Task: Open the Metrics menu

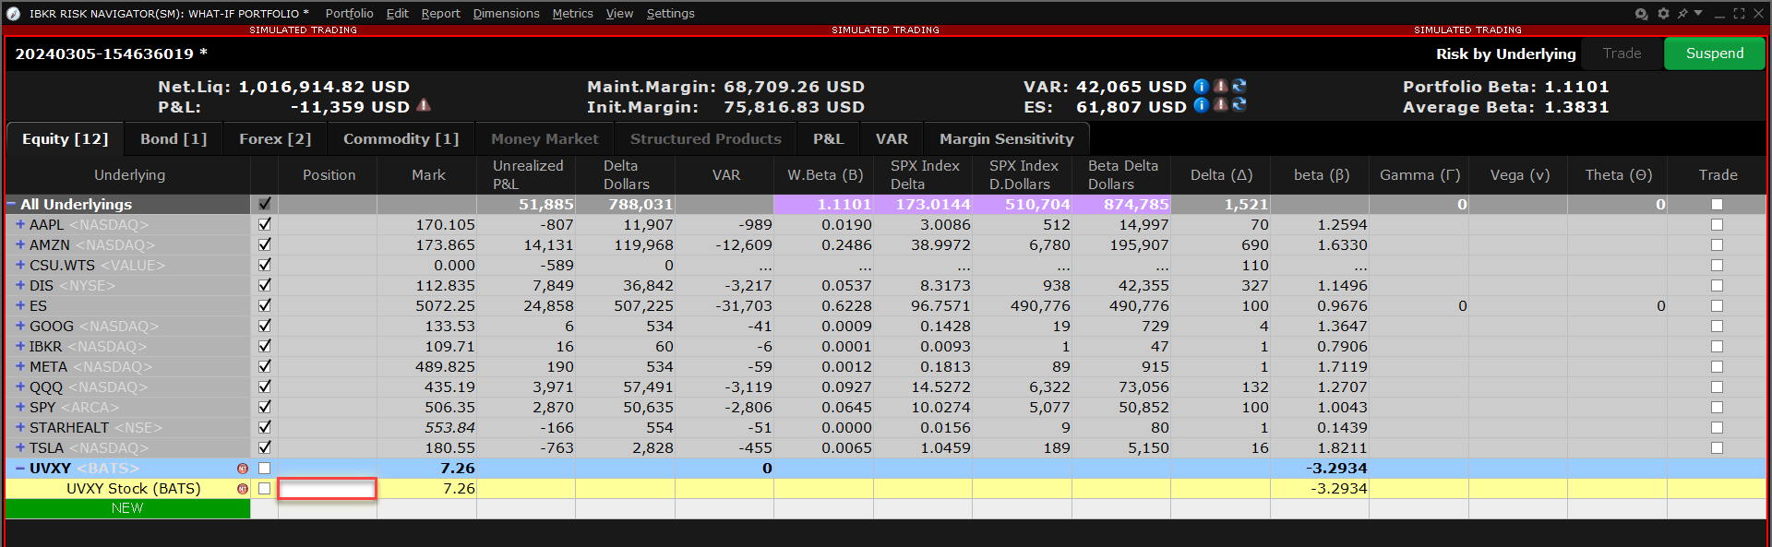Action: [572, 14]
